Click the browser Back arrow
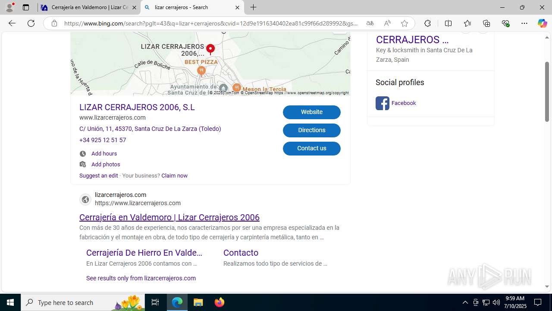552x311 pixels. (x=12, y=23)
